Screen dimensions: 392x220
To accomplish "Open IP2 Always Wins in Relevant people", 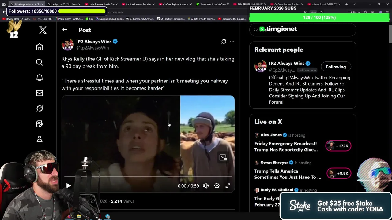I will point(287,64).
